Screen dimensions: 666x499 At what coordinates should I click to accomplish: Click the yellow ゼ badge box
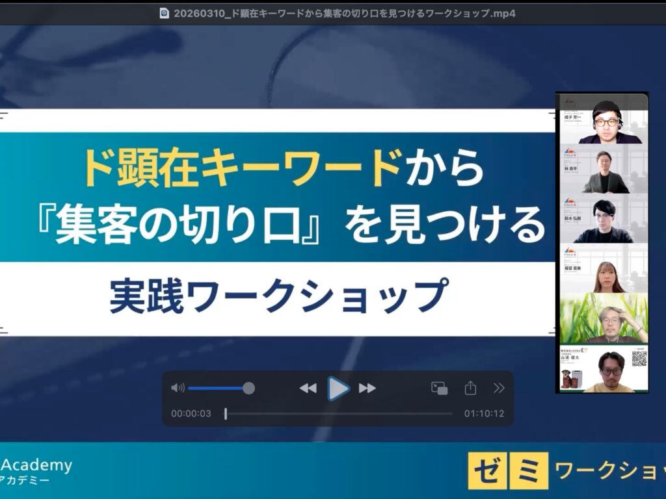tap(486, 471)
